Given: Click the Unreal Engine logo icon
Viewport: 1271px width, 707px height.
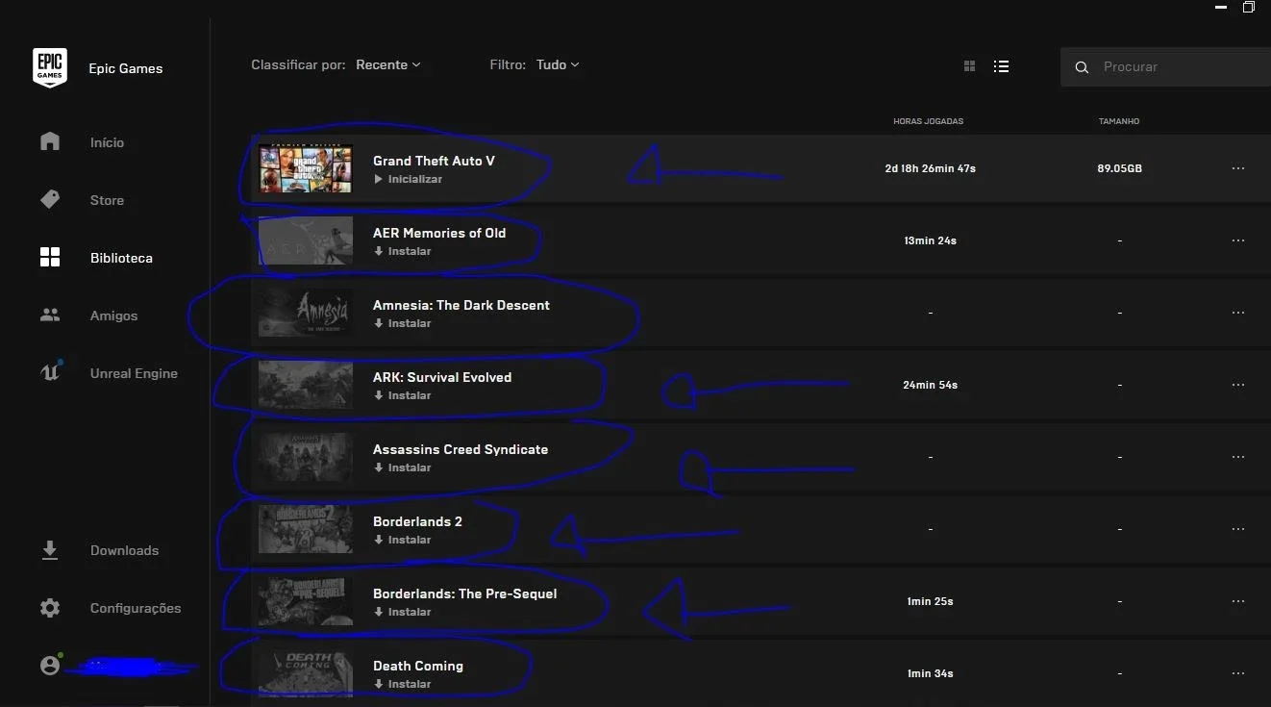Looking at the screenshot, I should click(50, 372).
